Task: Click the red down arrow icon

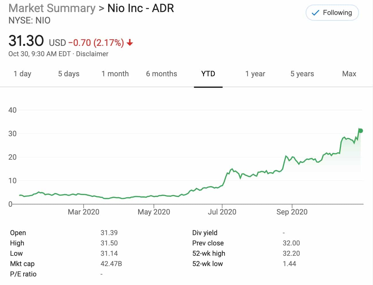Action: point(130,43)
